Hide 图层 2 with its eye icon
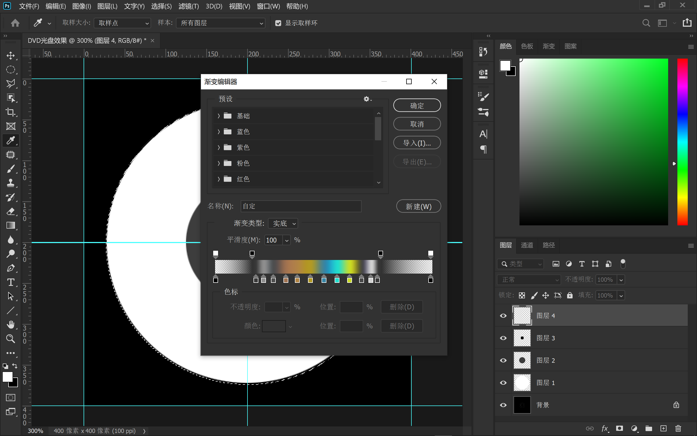 pyautogui.click(x=503, y=361)
